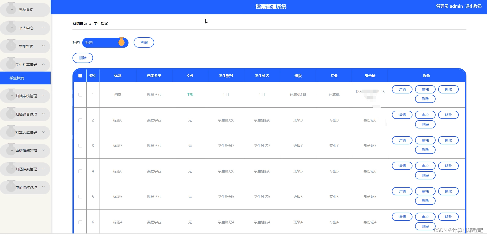
Task: Click the 申请借阅管理 icon
Action: click(11, 150)
